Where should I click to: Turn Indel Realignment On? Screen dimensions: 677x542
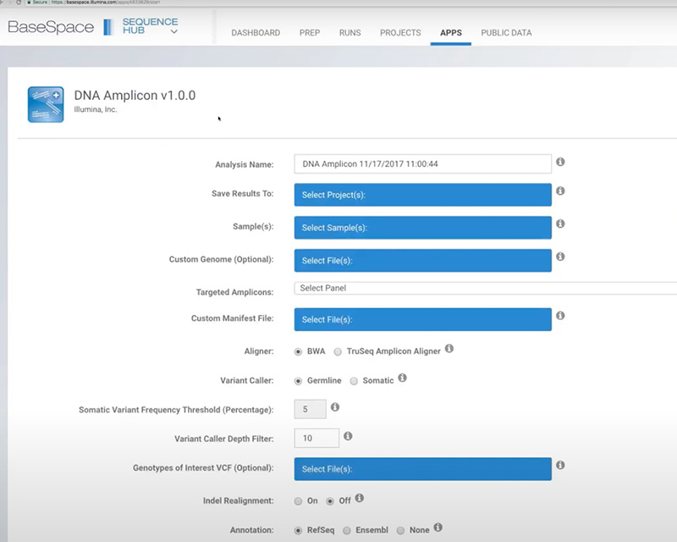coord(298,501)
